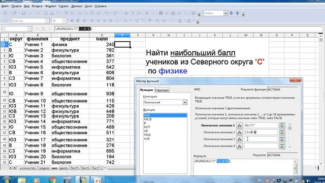Click the Font Color icon in formatting toolbar

189,21
